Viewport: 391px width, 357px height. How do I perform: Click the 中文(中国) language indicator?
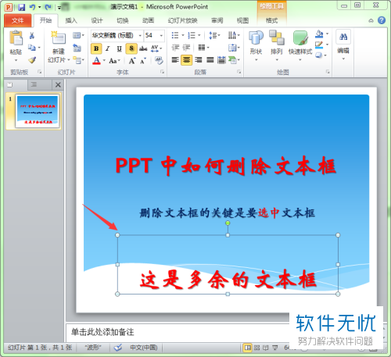tap(144, 348)
